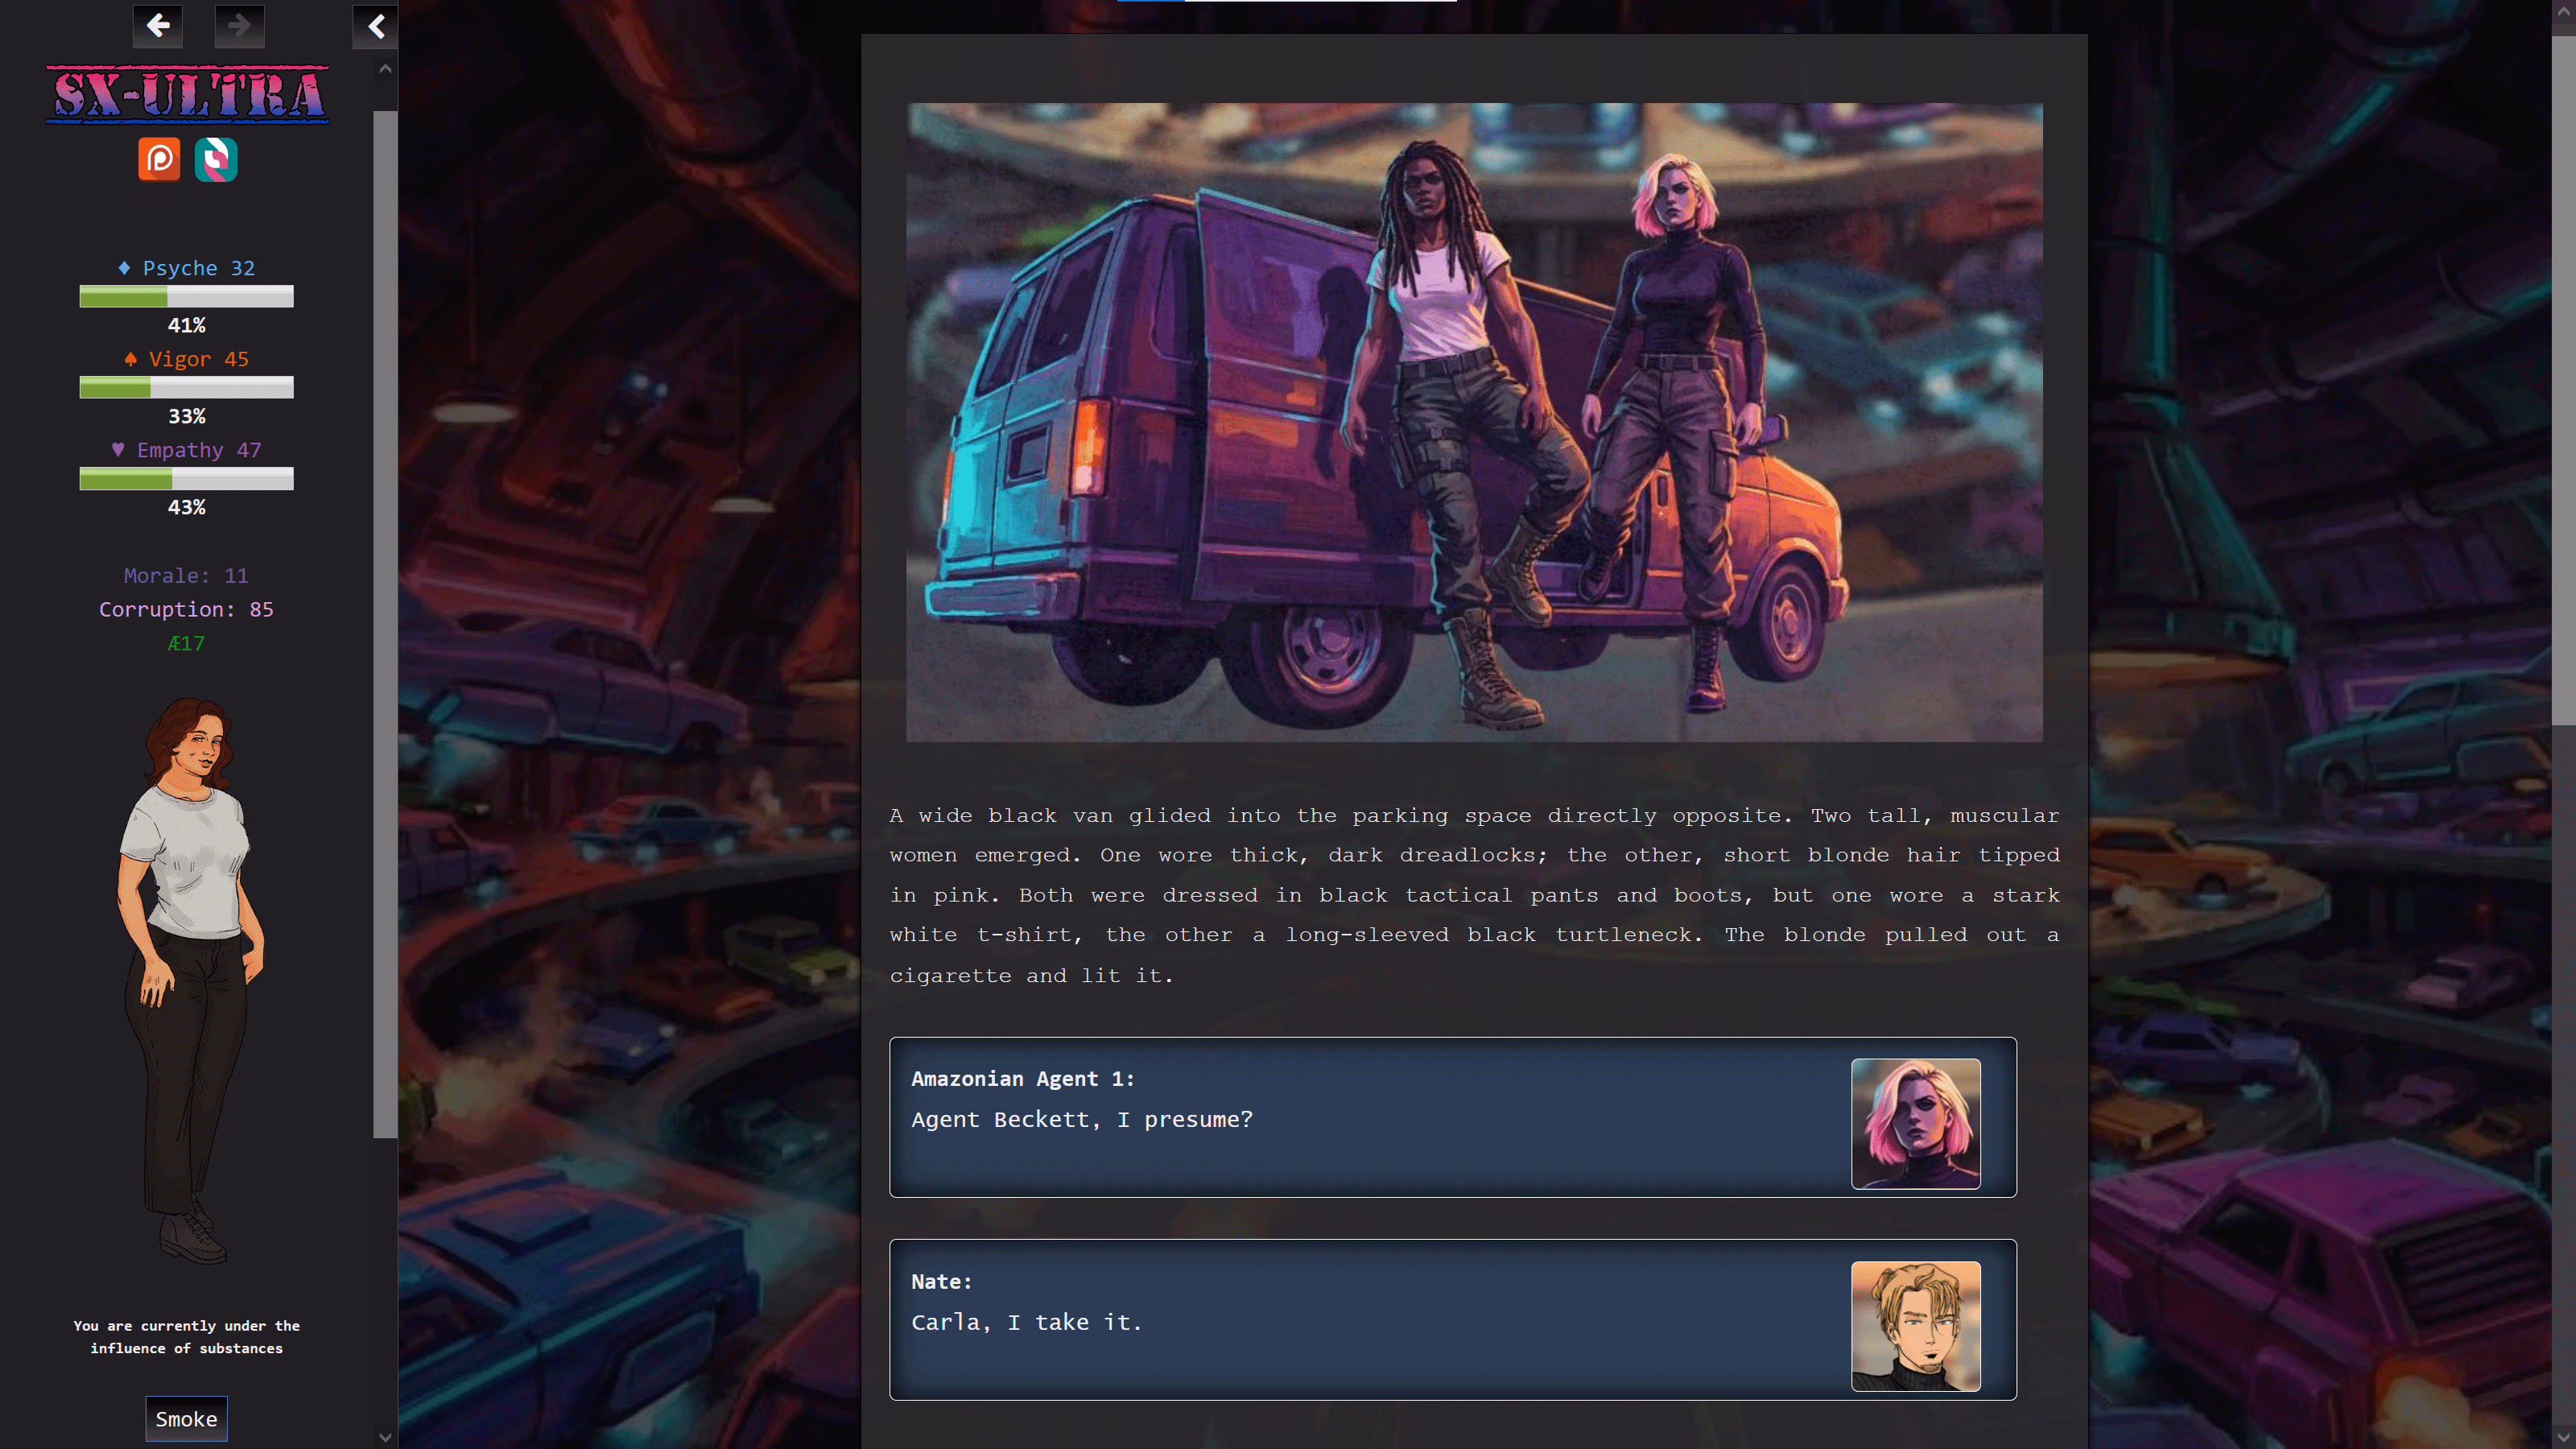
Task: Open the SubscribeStar link icon
Action: (x=217, y=160)
